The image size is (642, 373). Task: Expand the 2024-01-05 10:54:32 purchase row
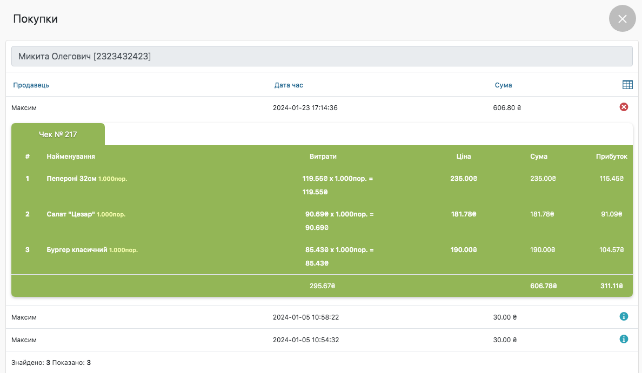click(305, 340)
